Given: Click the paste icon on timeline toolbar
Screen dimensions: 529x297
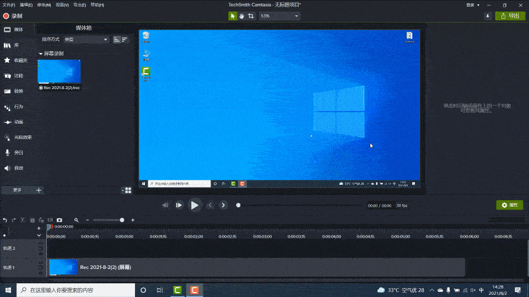Looking at the screenshot, I should [x=41, y=220].
